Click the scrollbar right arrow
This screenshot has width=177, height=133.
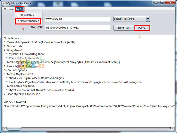pyautogui.click(x=173, y=129)
